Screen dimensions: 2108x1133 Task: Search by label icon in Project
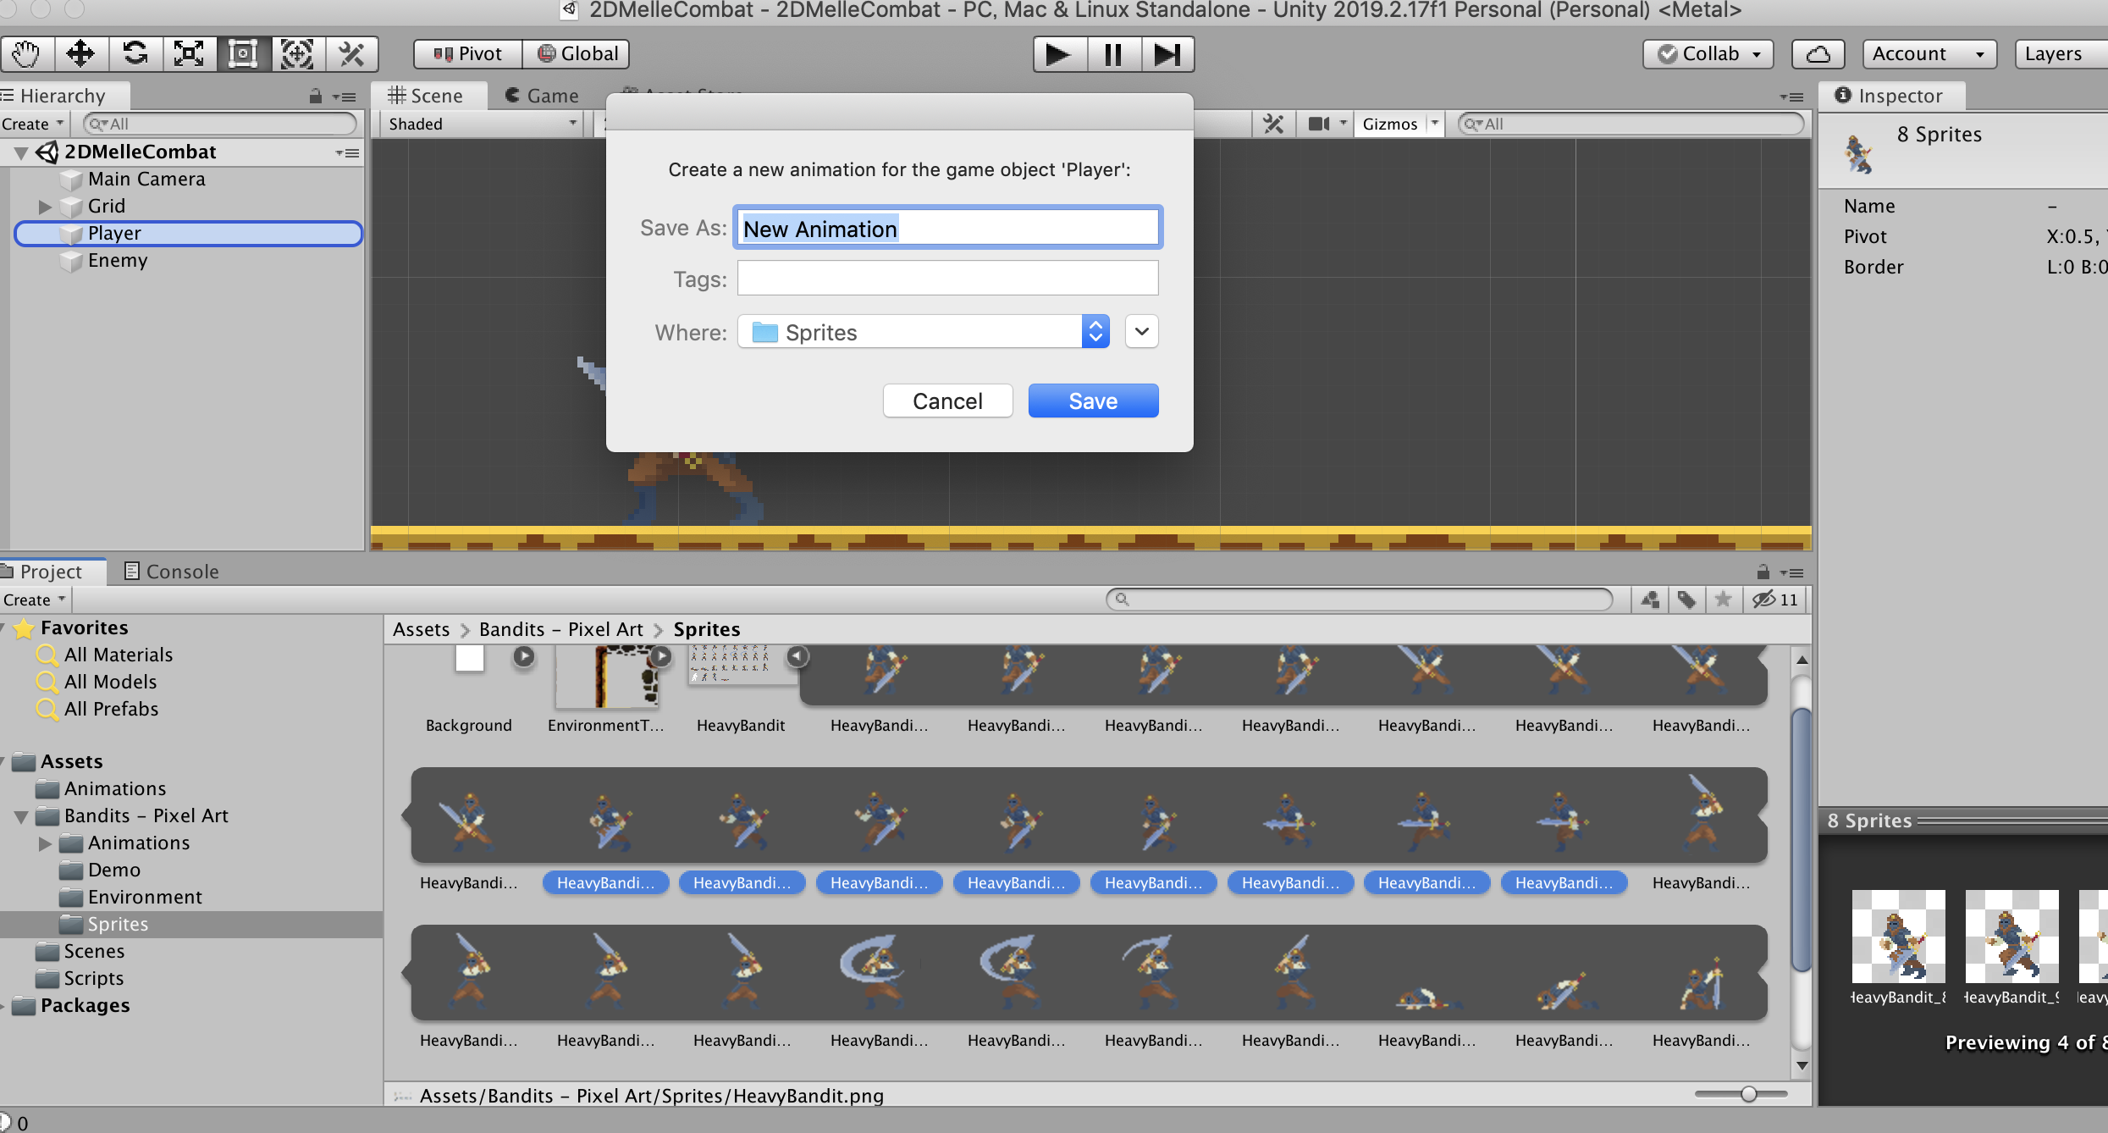1686,600
